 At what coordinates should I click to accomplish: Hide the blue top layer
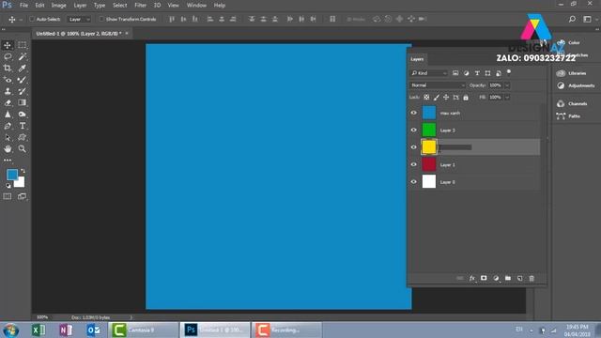(413, 113)
